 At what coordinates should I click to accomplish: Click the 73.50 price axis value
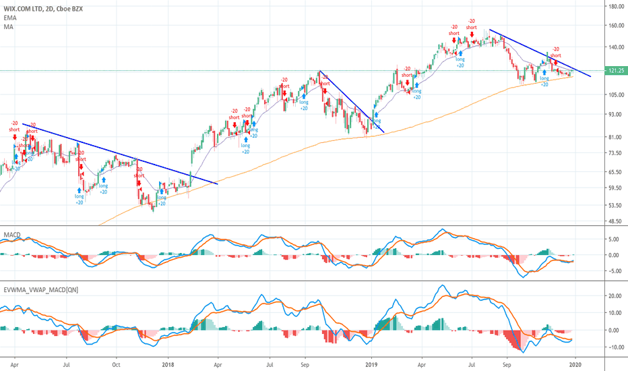[x=617, y=153]
